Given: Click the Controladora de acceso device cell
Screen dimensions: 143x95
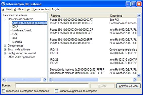Looking at the screenshot, I should (123, 23).
